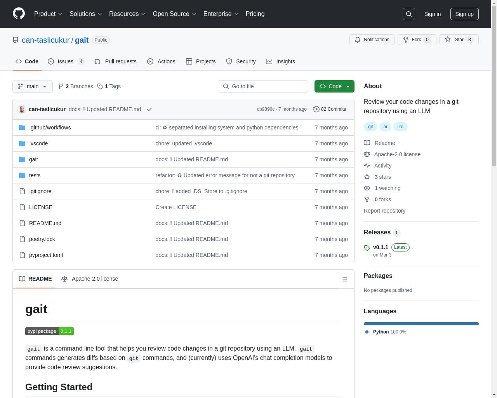Open the GitHub home logo
Screen dimensions: 497x398
click(19, 14)
